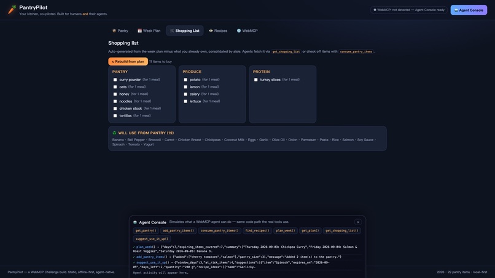Click the recycle icon beside Will Use From Pantry
This screenshot has width=495, height=278.
coord(114,133)
